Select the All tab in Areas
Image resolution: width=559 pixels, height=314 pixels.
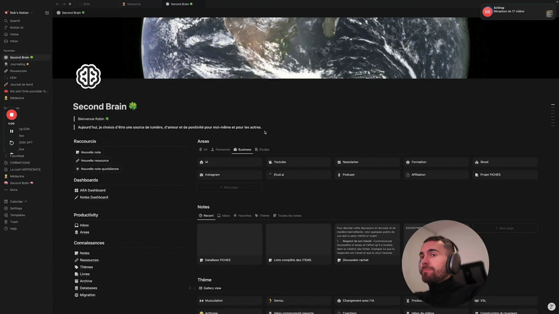tap(203, 149)
